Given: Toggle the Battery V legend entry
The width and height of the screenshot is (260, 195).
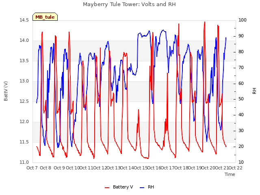Looking at the screenshot, I should point(119,187).
